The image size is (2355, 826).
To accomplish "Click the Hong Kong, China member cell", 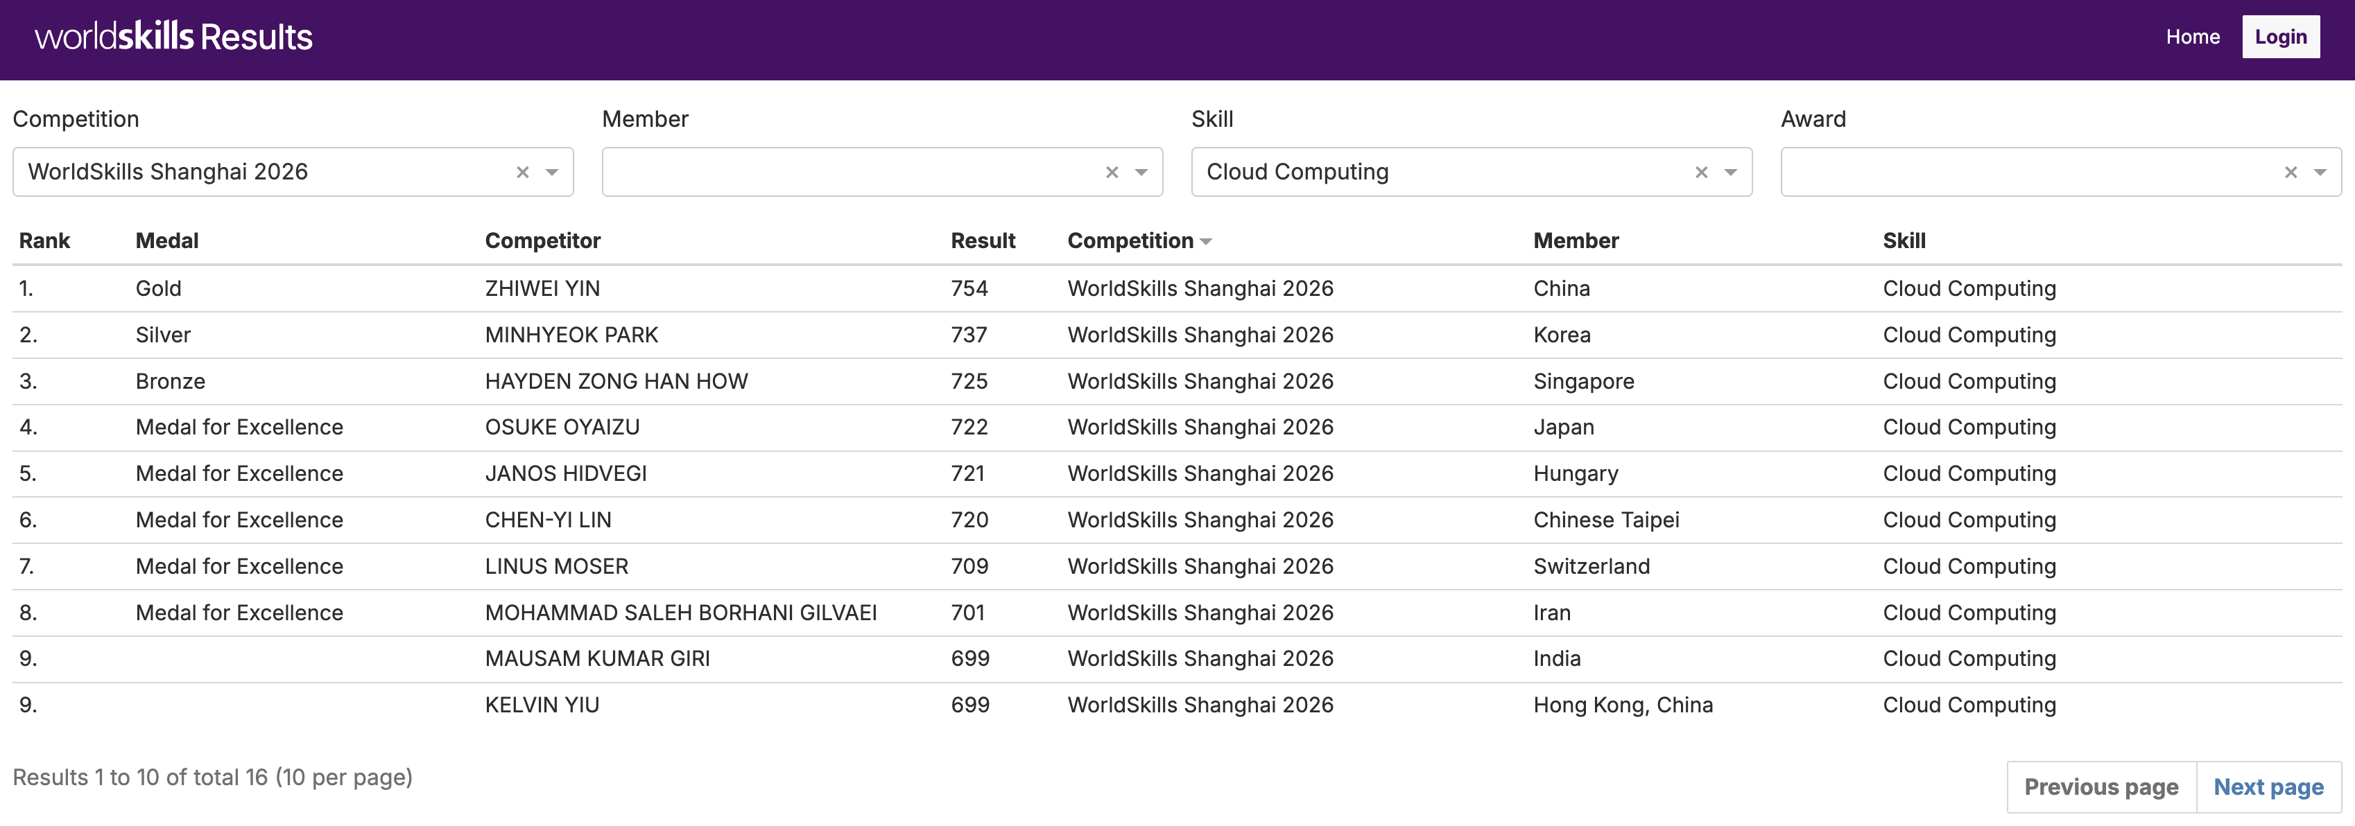I will click(1623, 705).
